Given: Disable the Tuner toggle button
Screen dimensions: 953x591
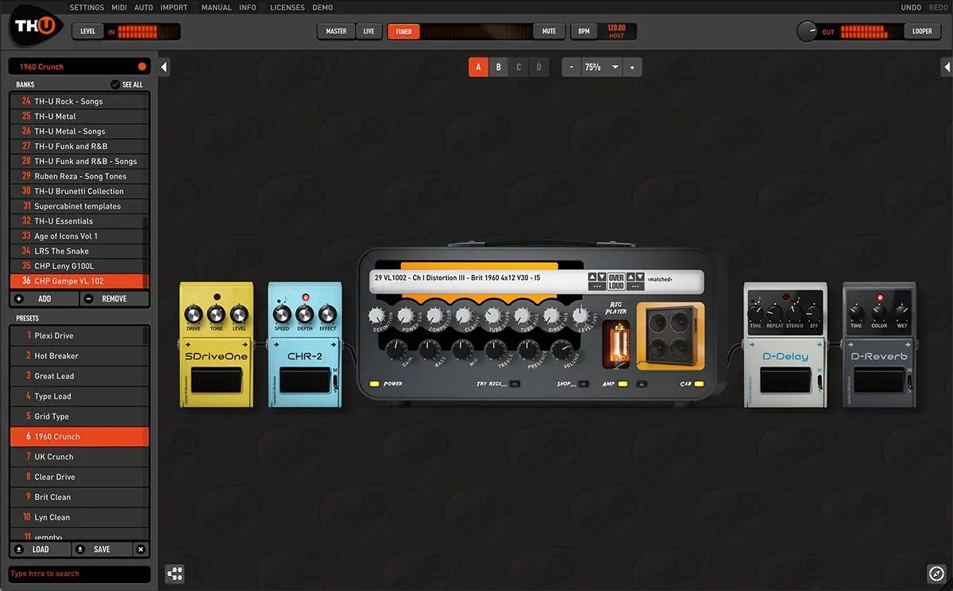Looking at the screenshot, I should (403, 32).
